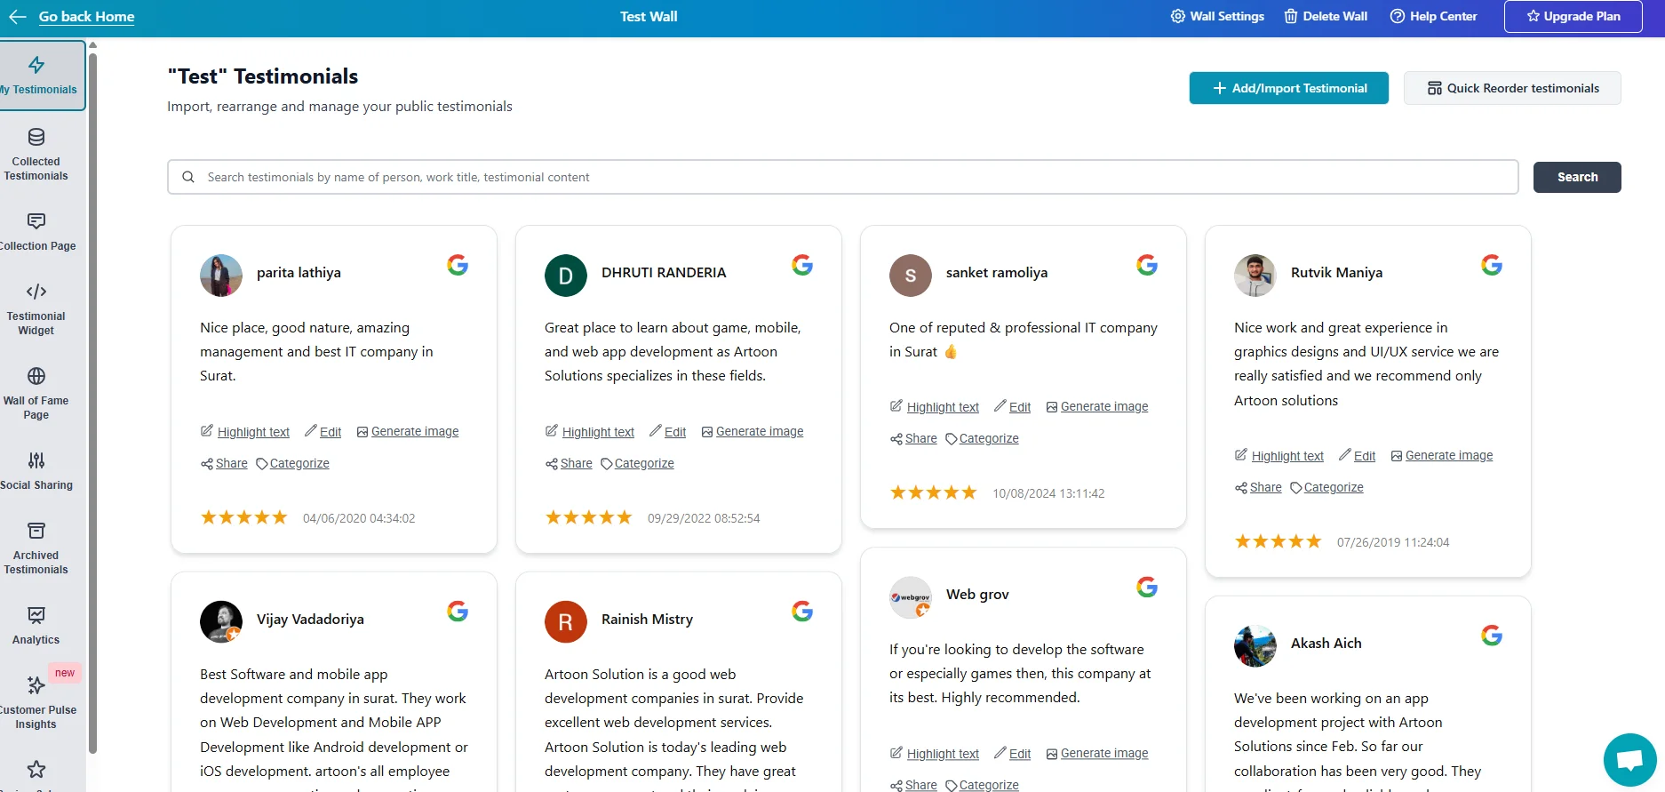Click Quick Reorder testimonials button
Viewport: 1665px width, 792px height.
(x=1512, y=88)
